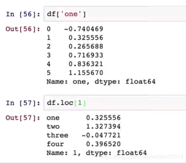This screenshot has height=163, width=186.
Task: Click the value -0.047721 in row three
Action: click(101, 135)
